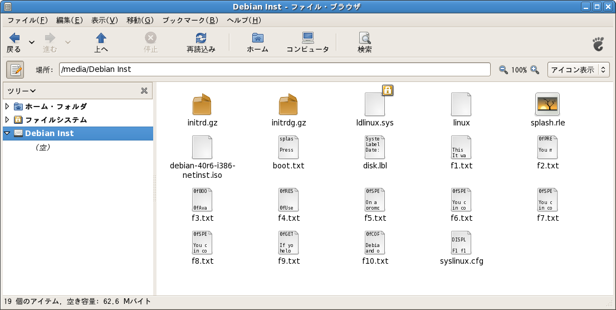The image size is (616, 310).
Task: Go back with the Back arrow button
Action: tap(14, 42)
